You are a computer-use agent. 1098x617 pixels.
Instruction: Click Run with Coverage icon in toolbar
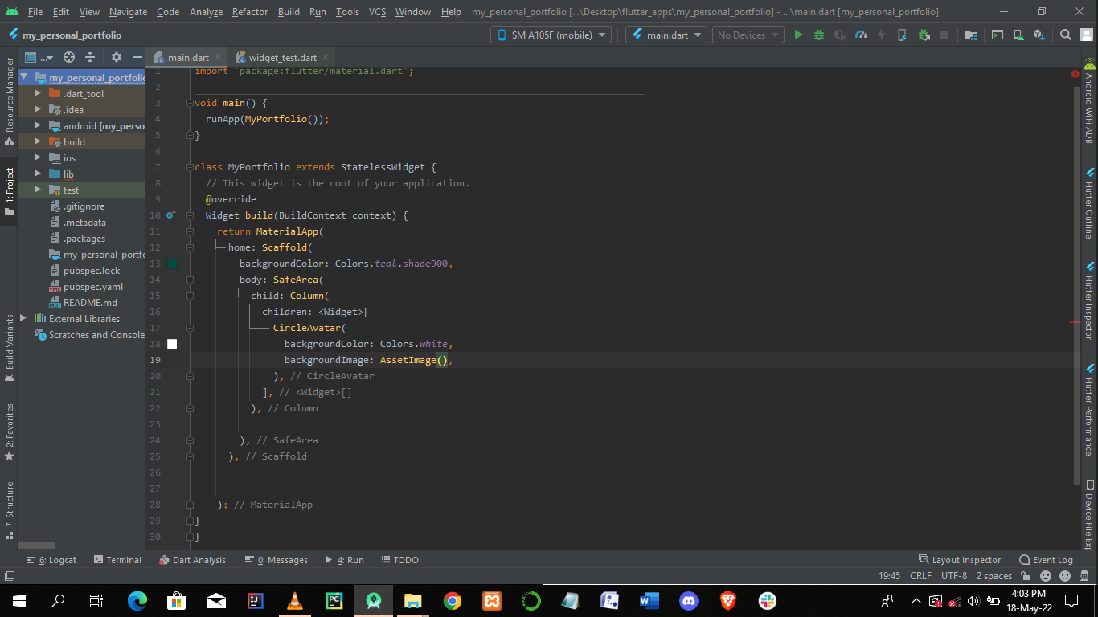[x=840, y=35]
